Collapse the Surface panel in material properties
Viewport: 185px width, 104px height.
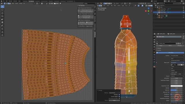click(159, 50)
